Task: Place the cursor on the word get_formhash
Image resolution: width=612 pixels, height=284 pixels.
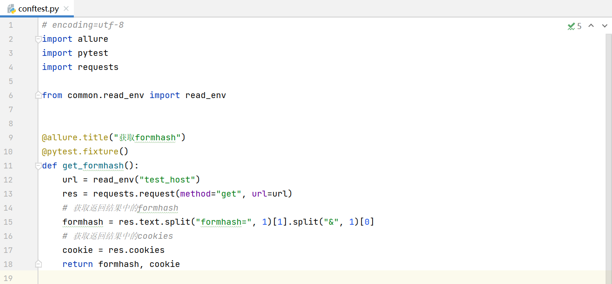Action: (93, 165)
